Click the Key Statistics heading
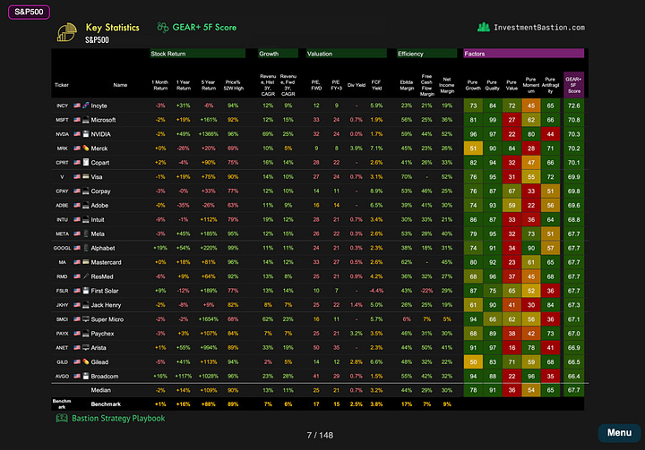This screenshot has width=645, height=450. pos(112,28)
